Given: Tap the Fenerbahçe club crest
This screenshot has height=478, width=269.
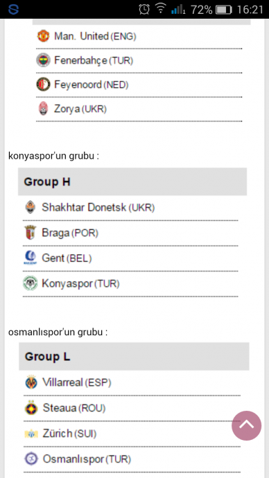Looking at the screenshot, I should (x=43, y=60).
